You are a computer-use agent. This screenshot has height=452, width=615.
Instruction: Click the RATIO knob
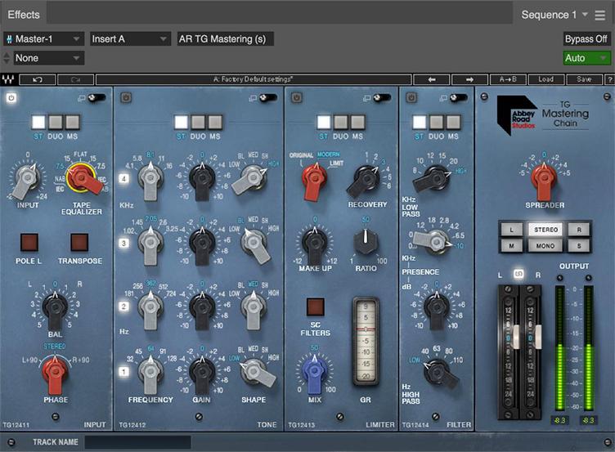366,241
